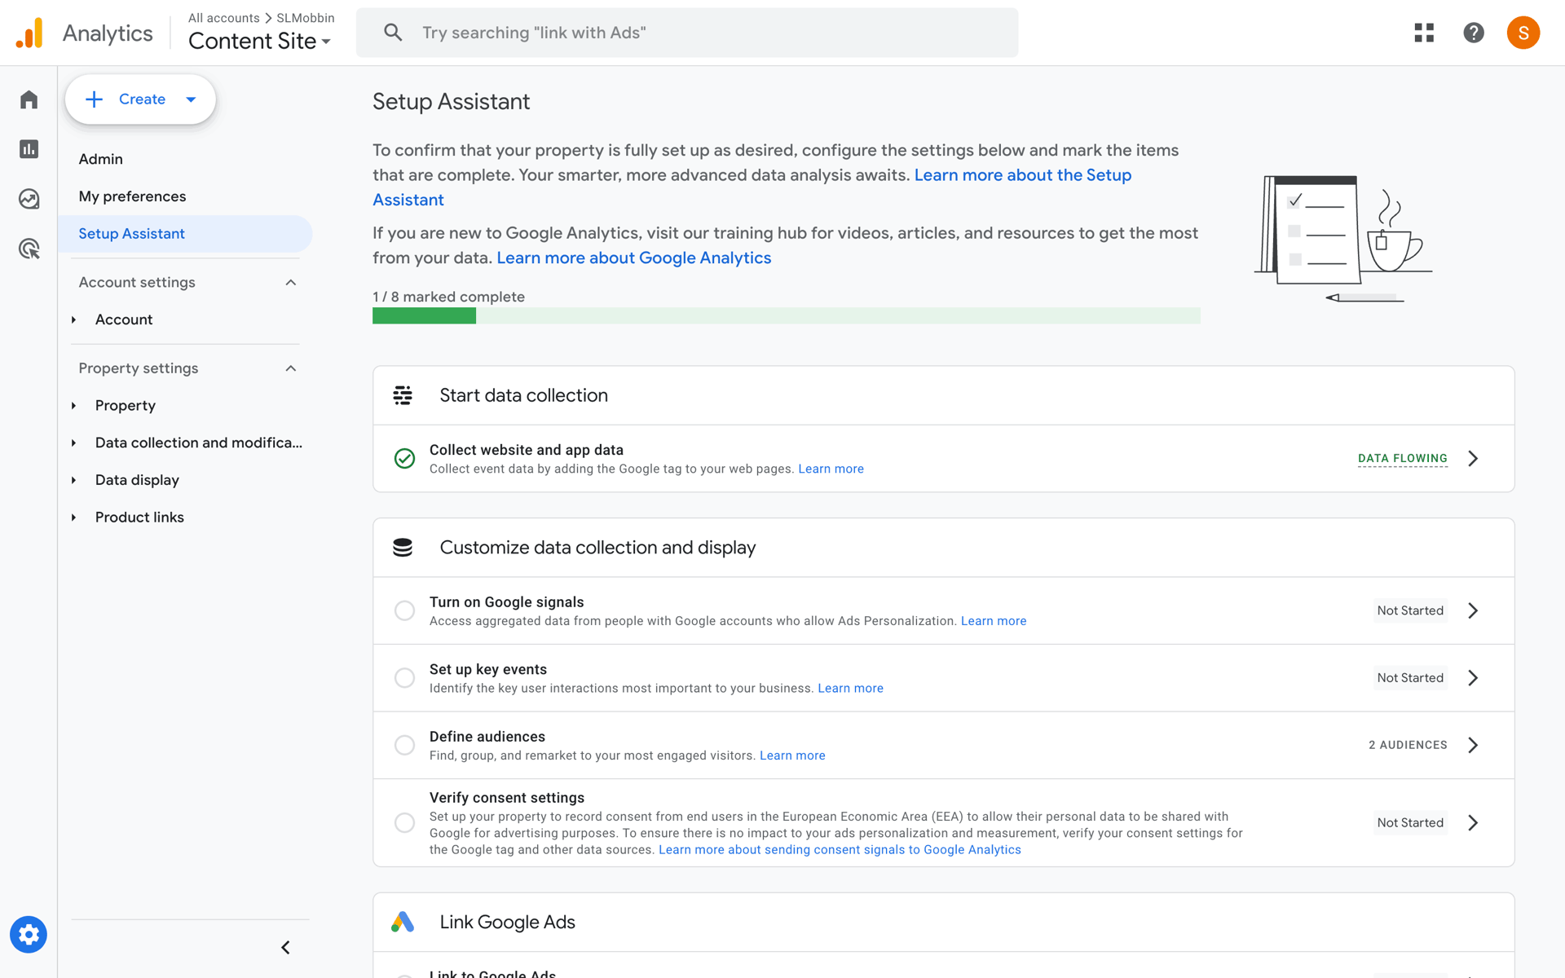Click the search magnifier icon
This screenshot has height=978, width=1565.
(x=393, y=33)
